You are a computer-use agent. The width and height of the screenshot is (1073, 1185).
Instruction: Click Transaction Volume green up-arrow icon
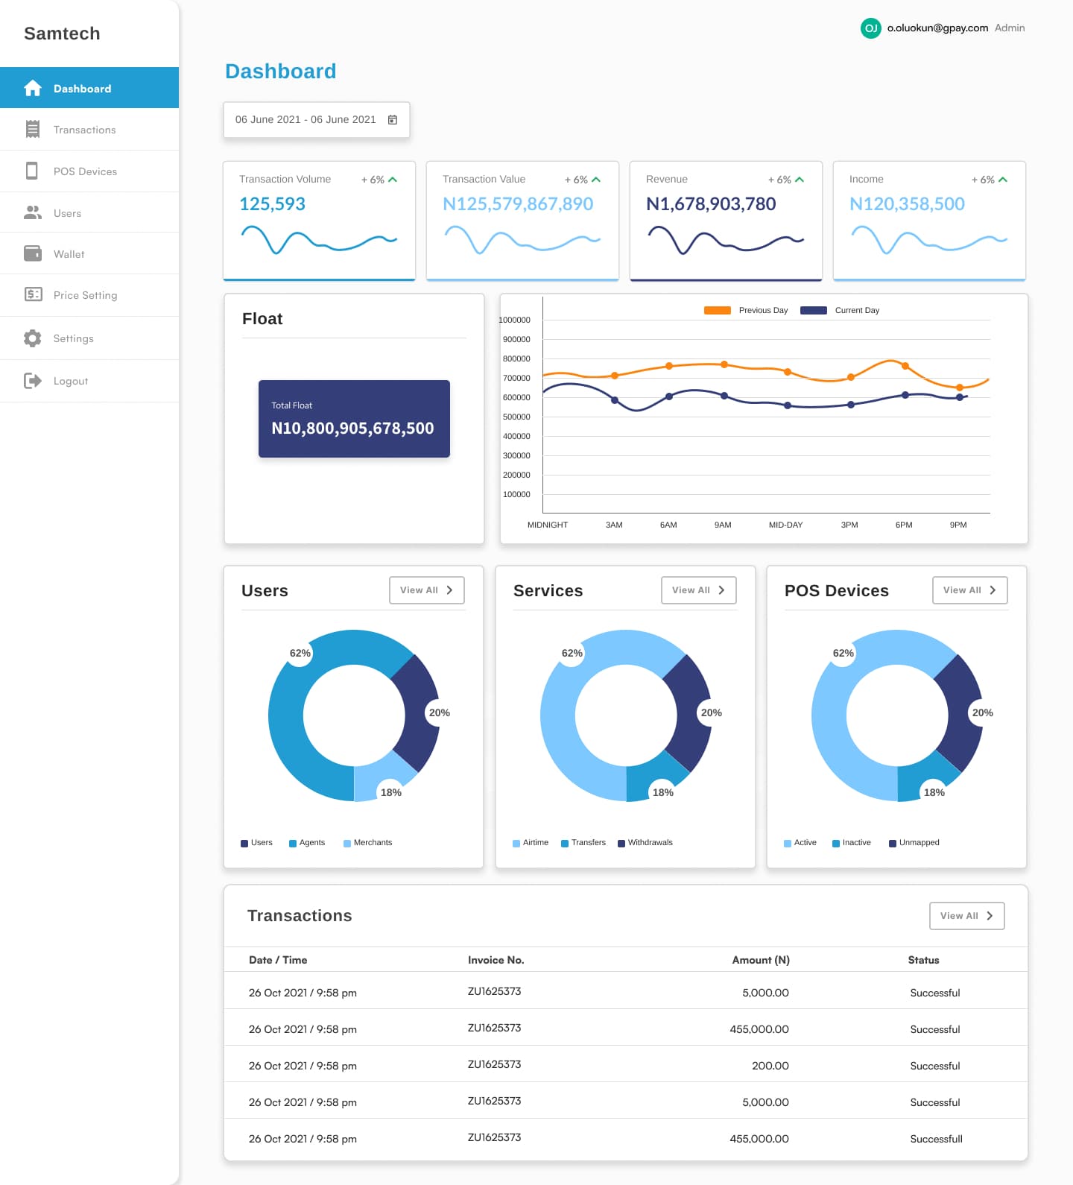(393, 180)
